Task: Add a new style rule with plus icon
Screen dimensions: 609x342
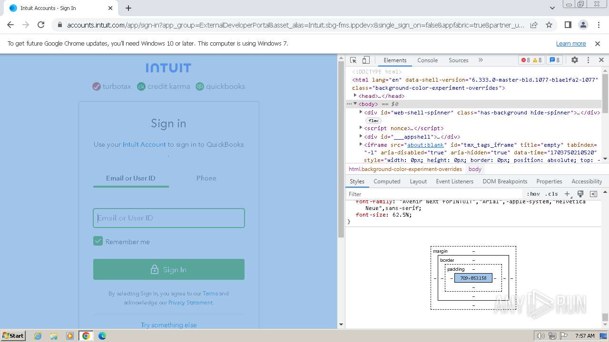Action: [x=567, y=194]
